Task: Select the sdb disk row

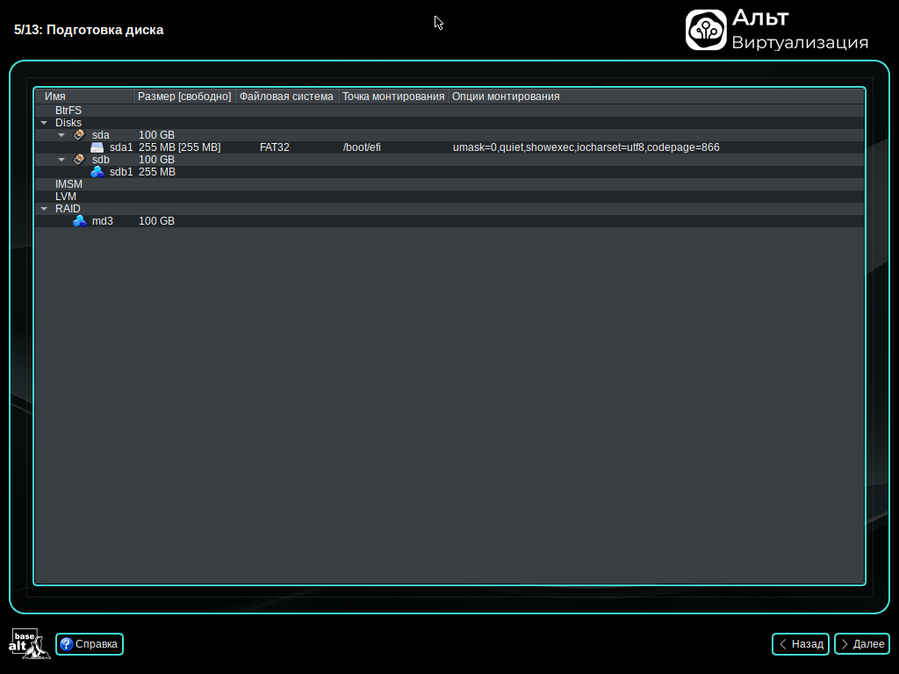Action: pyautogui.click(x=449, y=160)
